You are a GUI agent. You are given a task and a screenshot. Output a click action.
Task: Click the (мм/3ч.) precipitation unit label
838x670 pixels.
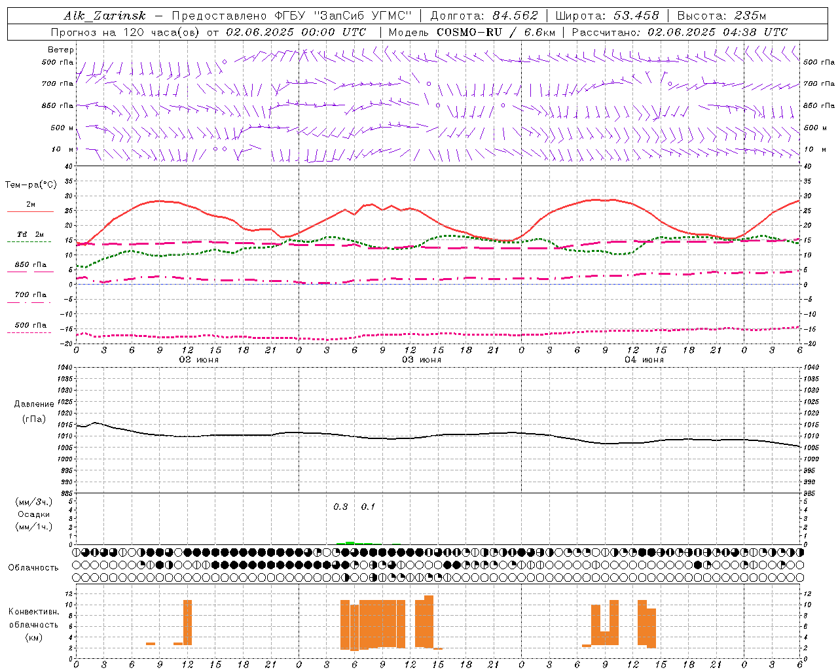(34, 502)
